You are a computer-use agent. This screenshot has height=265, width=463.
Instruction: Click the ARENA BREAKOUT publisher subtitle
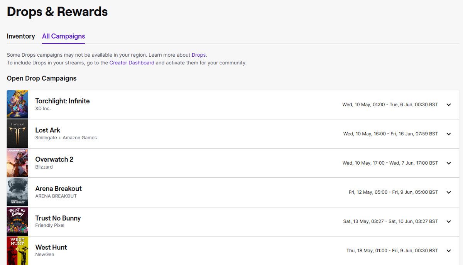pos(56,196)
